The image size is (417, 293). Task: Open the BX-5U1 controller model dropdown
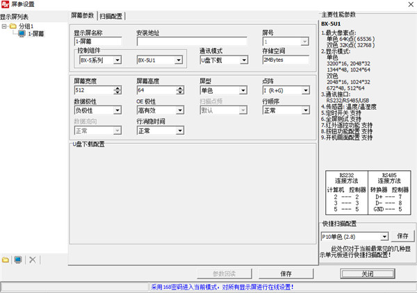point(179,60)
